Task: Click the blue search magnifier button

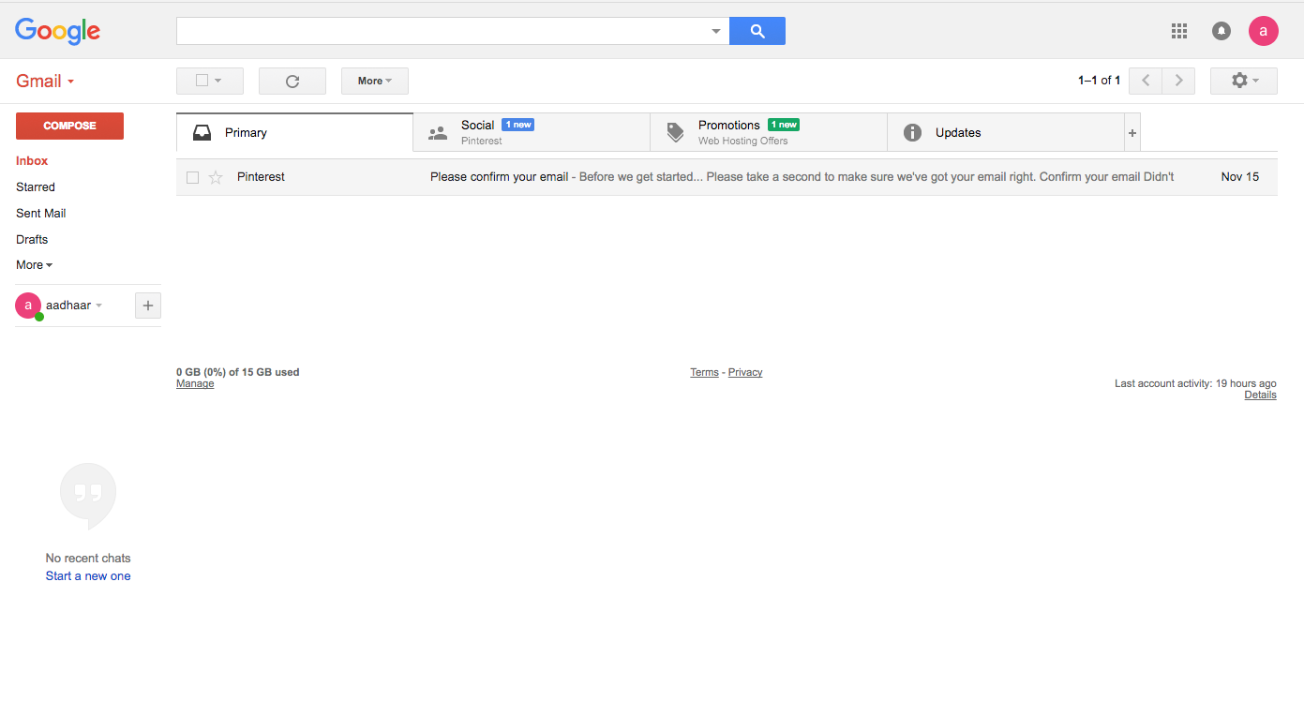Action: coord(757,31)
